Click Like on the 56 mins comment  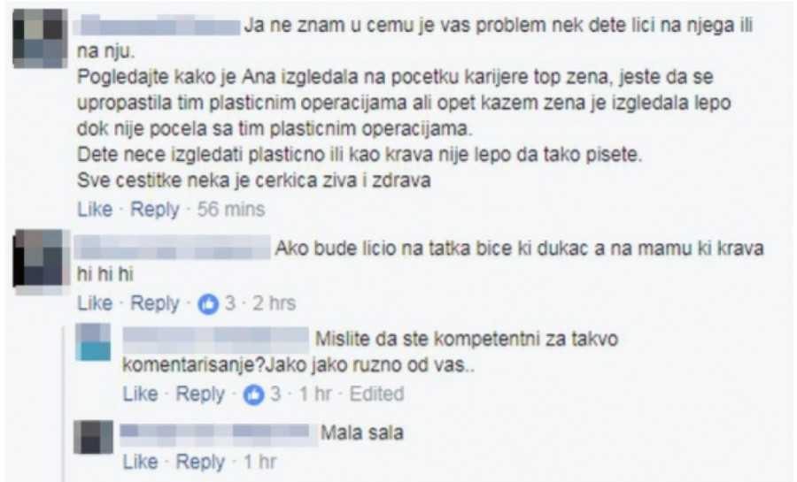pos(95,209)
